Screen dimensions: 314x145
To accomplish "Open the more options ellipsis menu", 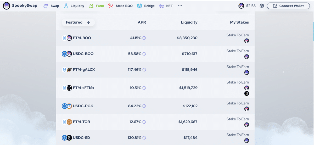I will click(x=180, y=6).
